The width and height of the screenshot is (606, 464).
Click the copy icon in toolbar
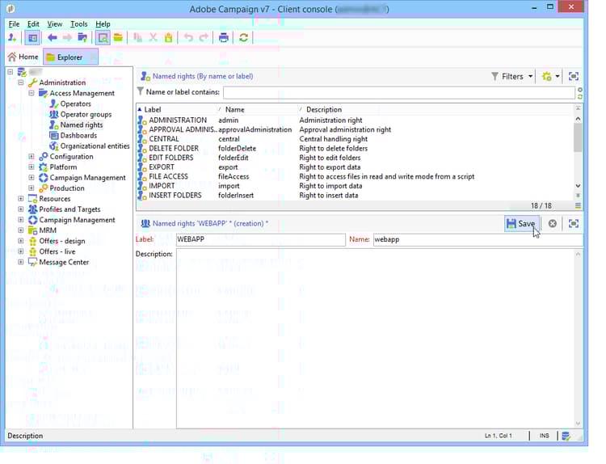coord(137,37)
